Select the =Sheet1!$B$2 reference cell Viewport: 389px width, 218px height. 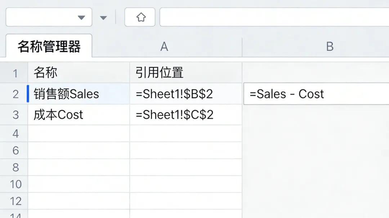[x=185, y=94]
